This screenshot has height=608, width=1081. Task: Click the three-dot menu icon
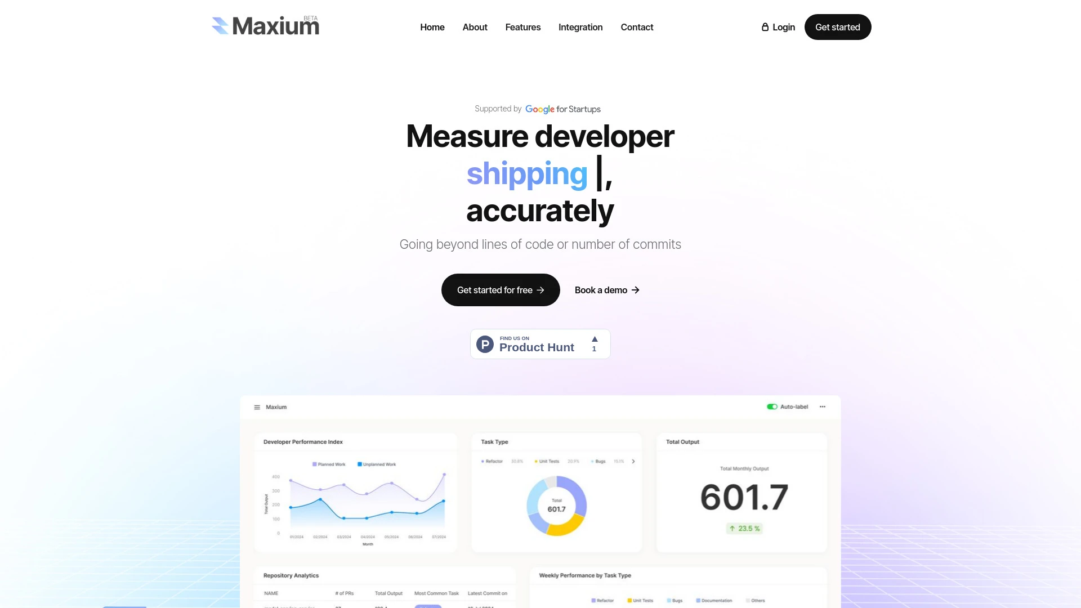pyautogui.click(x=823, y=406)
